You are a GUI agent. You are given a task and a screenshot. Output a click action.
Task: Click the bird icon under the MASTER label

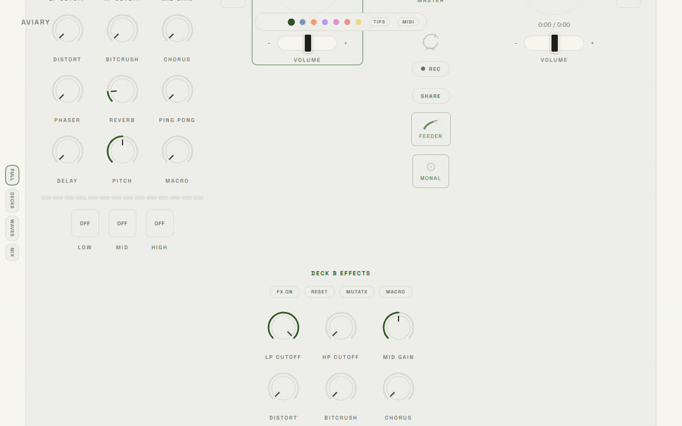[x=431, y=42]
